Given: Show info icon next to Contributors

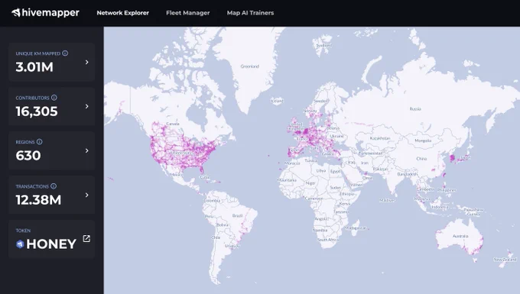Looking at the screenshot, I should [x=54, y=97].
